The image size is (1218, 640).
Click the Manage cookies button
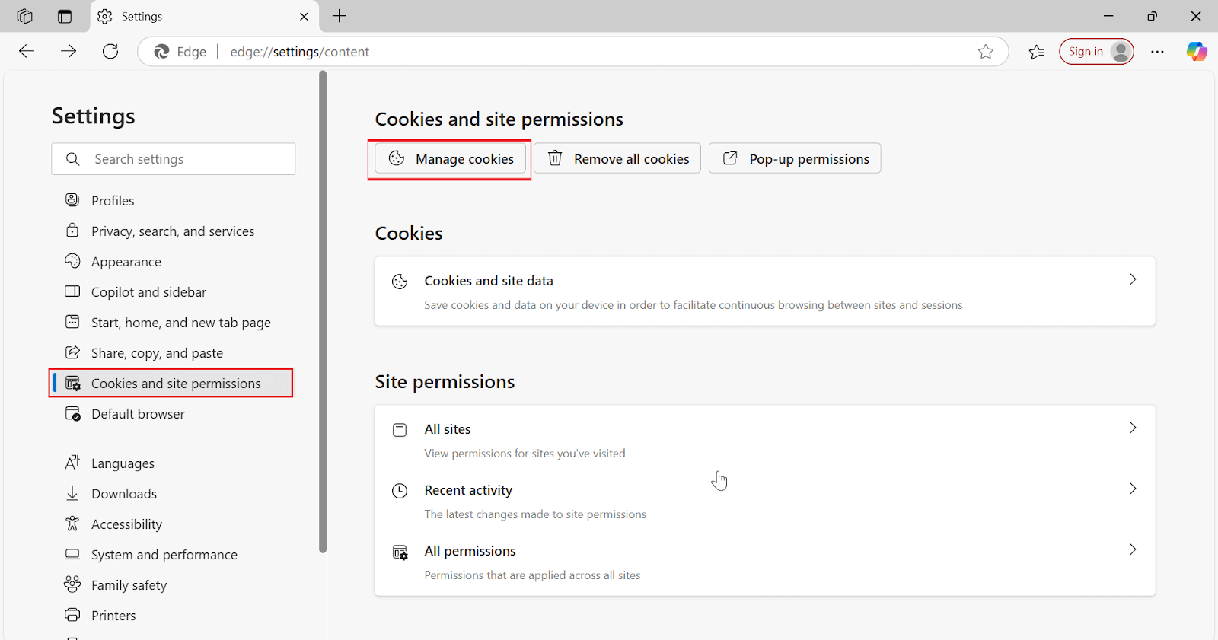tap(449, 158)
